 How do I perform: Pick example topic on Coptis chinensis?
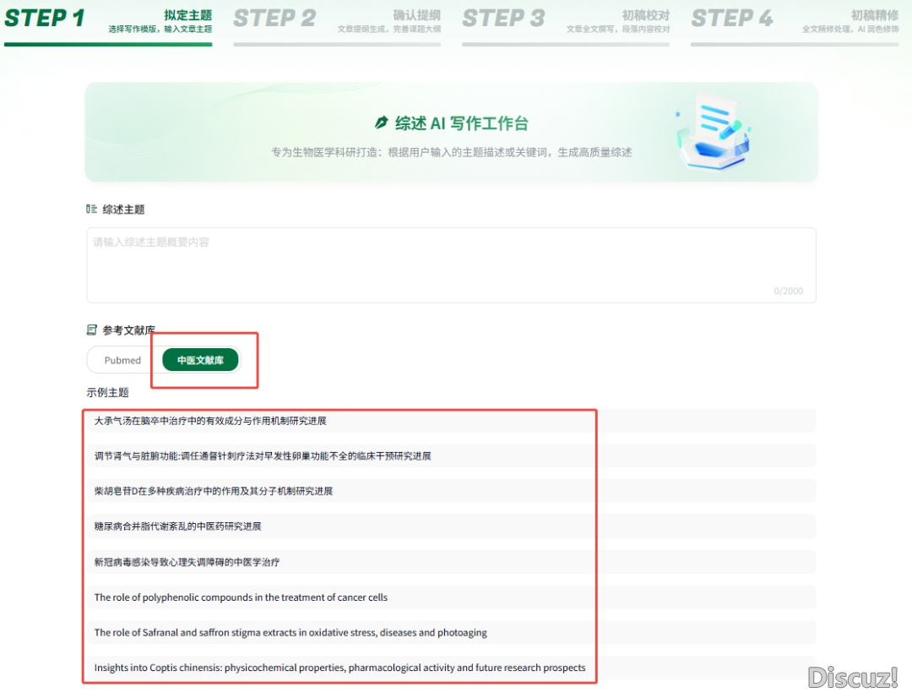point(451,668)
